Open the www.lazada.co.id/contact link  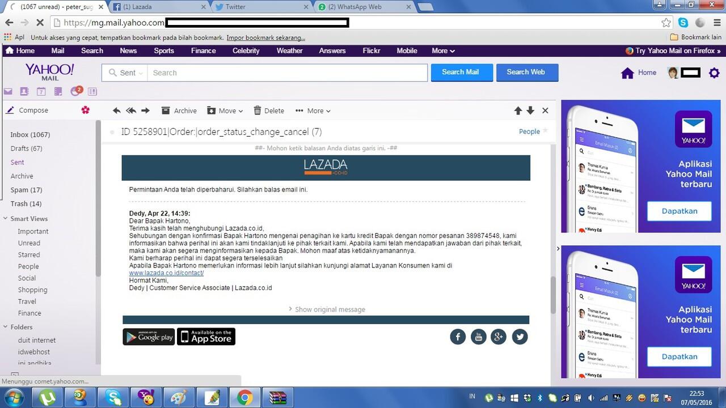pyautogui.click(x=166, y=273)
